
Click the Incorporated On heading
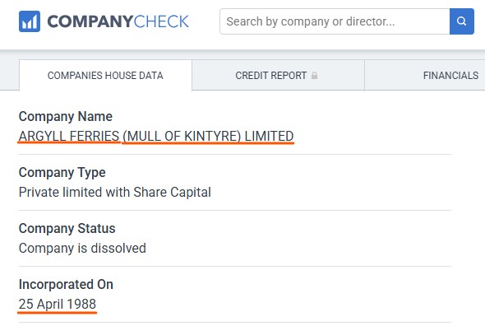click(66, 285)
